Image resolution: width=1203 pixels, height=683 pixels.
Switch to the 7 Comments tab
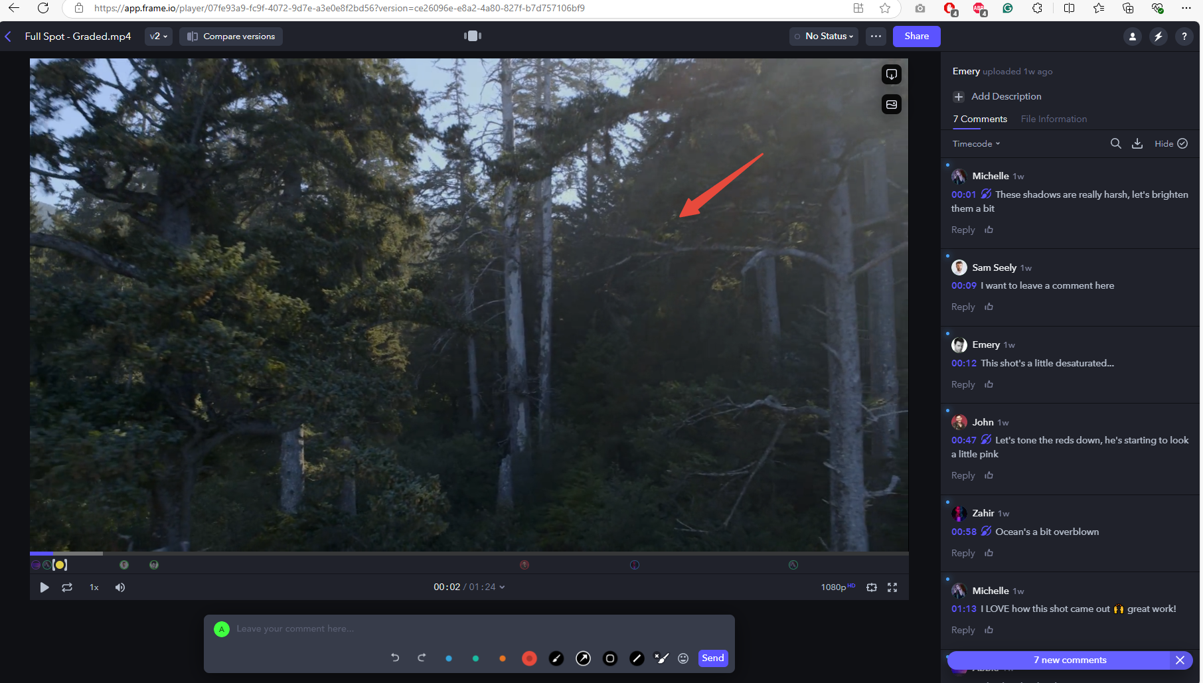click(x=980, y=119)
